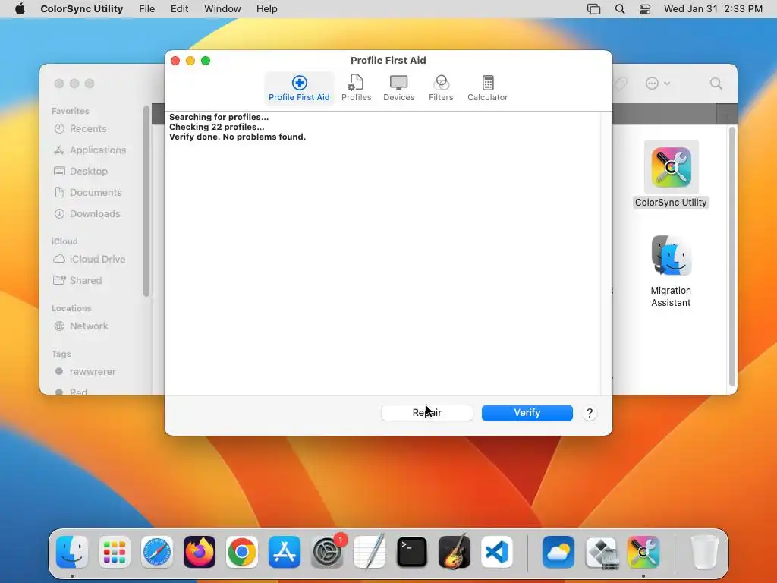
Task: Open the question mark help button
Action: pyautogui.click(x=589, y=413)
